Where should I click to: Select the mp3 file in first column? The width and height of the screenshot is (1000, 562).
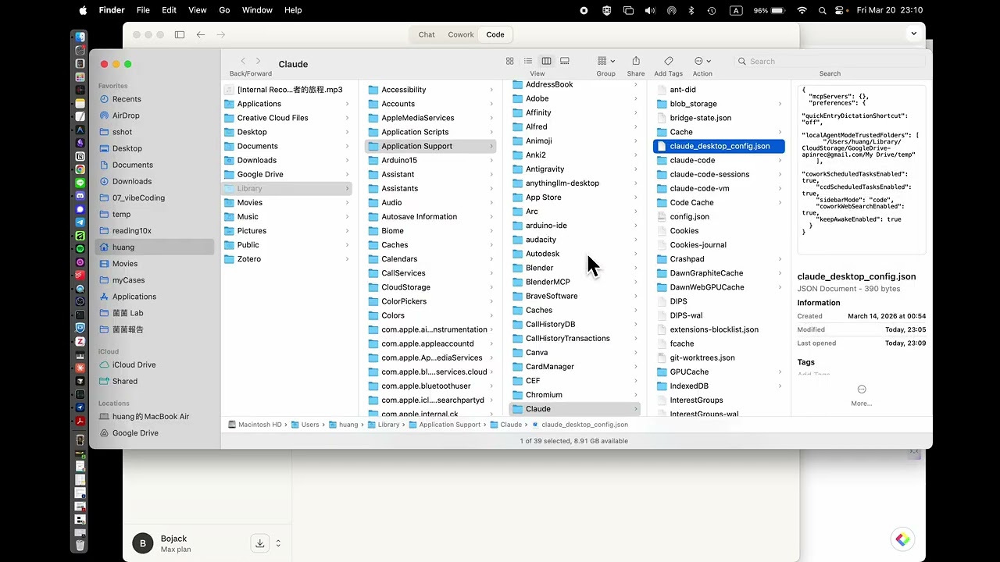point(290,90)
